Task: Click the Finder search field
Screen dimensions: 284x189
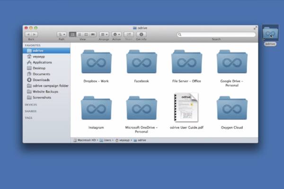Action: (216, 34)
